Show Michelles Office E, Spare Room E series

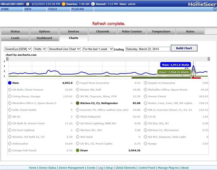(x=10, y=103)
